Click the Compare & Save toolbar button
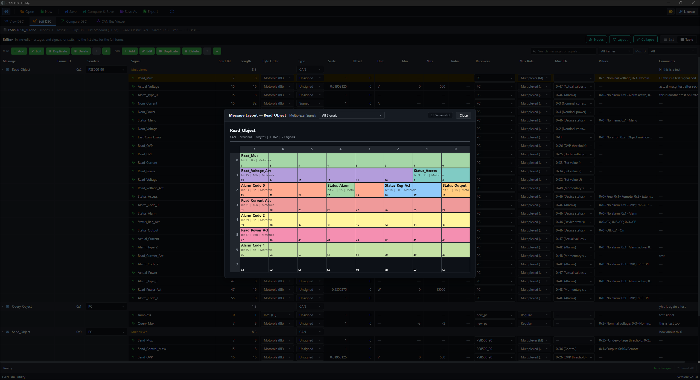700x380 pixels. pos(98,11)
